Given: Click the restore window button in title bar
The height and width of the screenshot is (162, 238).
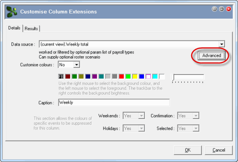Looking at the screenshot, I should (214, 9).
